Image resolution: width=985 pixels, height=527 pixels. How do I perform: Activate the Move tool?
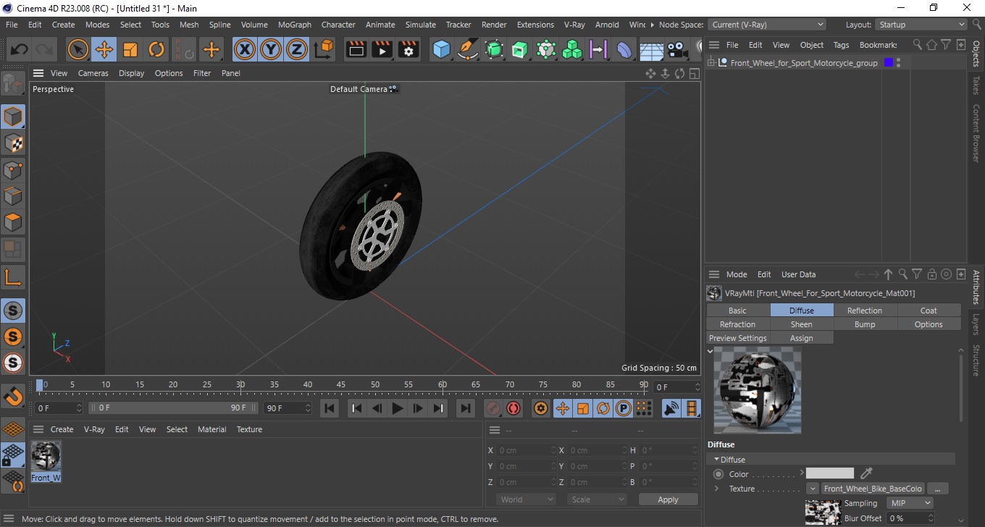coord(104,50)
